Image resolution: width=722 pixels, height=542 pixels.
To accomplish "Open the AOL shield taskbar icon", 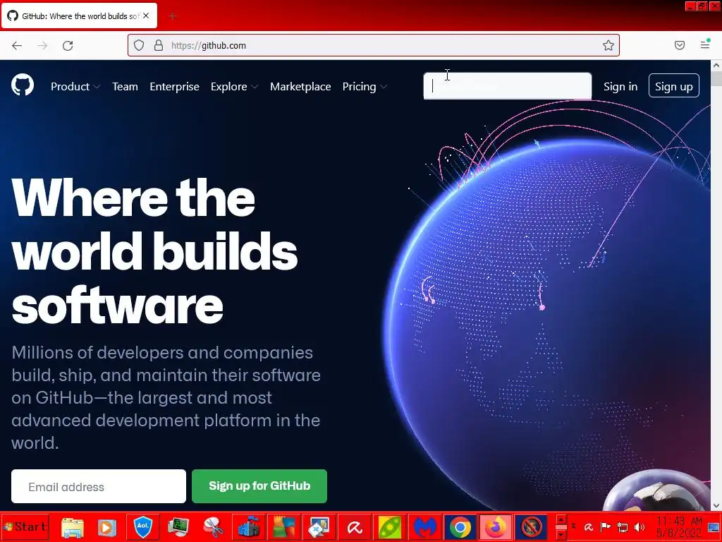I will (142, 526).
